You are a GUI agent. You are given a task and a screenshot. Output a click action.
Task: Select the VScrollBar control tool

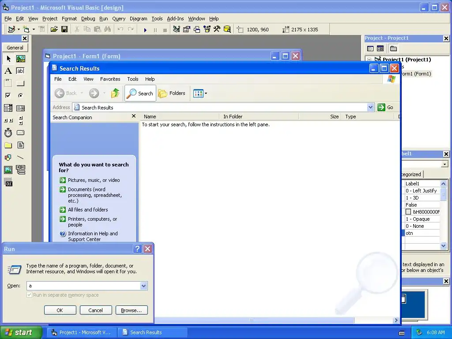20,121
